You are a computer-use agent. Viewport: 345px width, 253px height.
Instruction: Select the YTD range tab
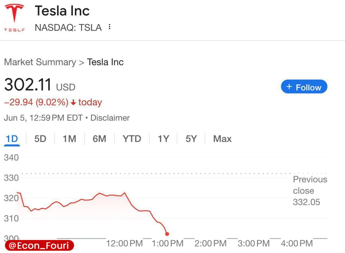(x=132, y=139)
